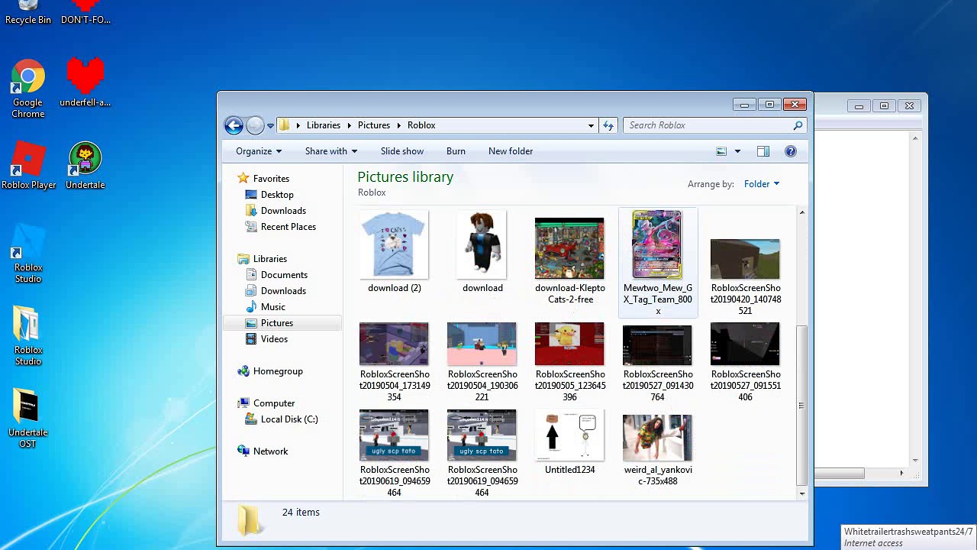This screenshot has height=550, width=977.
Task: Select Desktop under Favorites
Action: click(x=269, y=195)
